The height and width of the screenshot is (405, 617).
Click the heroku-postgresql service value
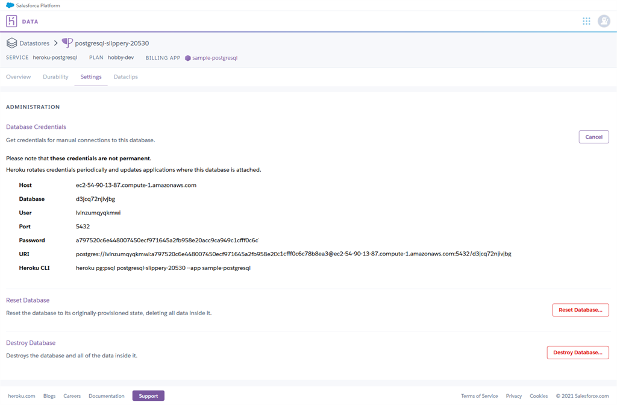(55, 57)
